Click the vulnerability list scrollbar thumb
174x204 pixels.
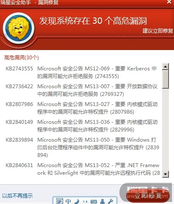pyautogui.click(x=166, y=79)
